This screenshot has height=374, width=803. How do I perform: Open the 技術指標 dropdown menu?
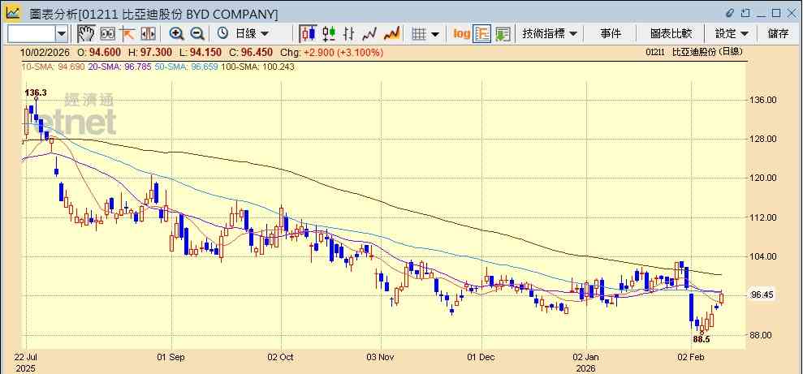tap(550, 34)
